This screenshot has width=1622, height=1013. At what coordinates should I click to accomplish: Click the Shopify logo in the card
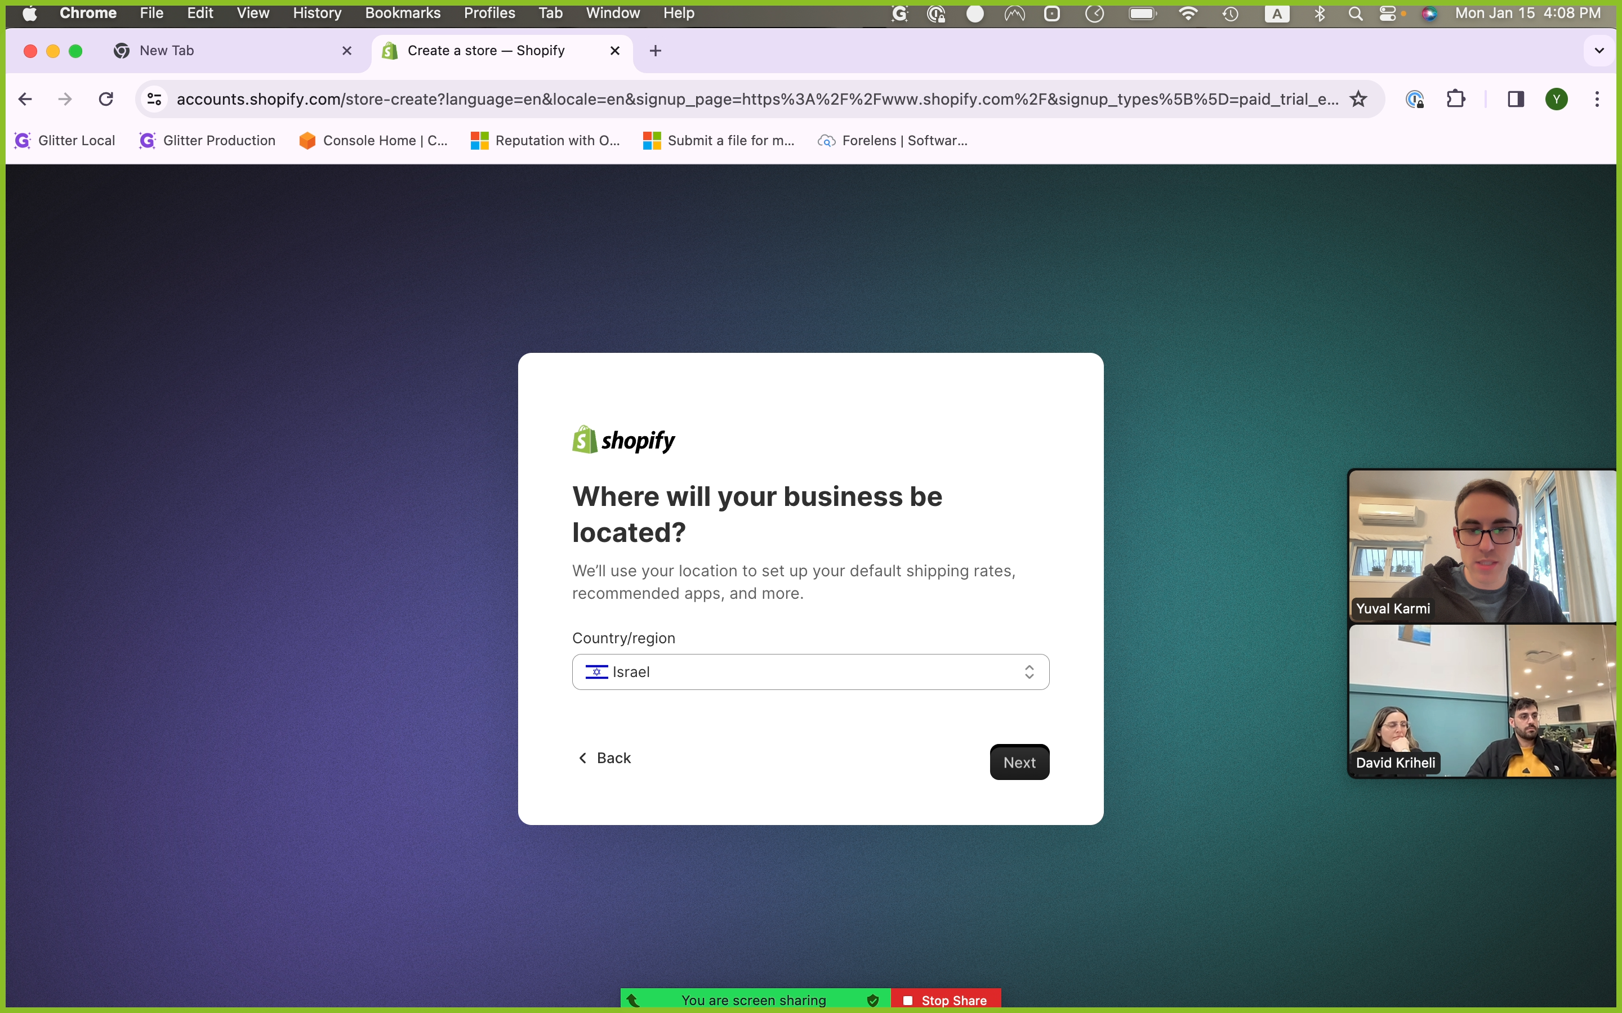[623, 440]
